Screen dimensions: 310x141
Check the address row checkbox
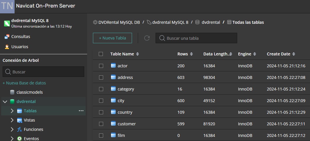pos(101,77)
